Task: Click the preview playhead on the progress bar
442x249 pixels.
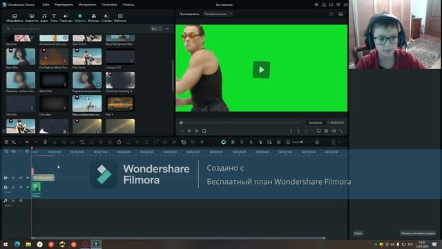Action: click(181, 122)
